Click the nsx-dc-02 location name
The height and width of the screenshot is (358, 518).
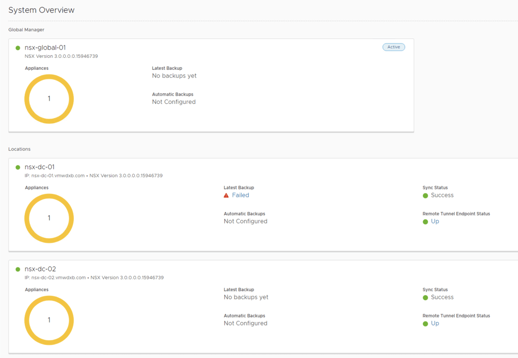40,269
